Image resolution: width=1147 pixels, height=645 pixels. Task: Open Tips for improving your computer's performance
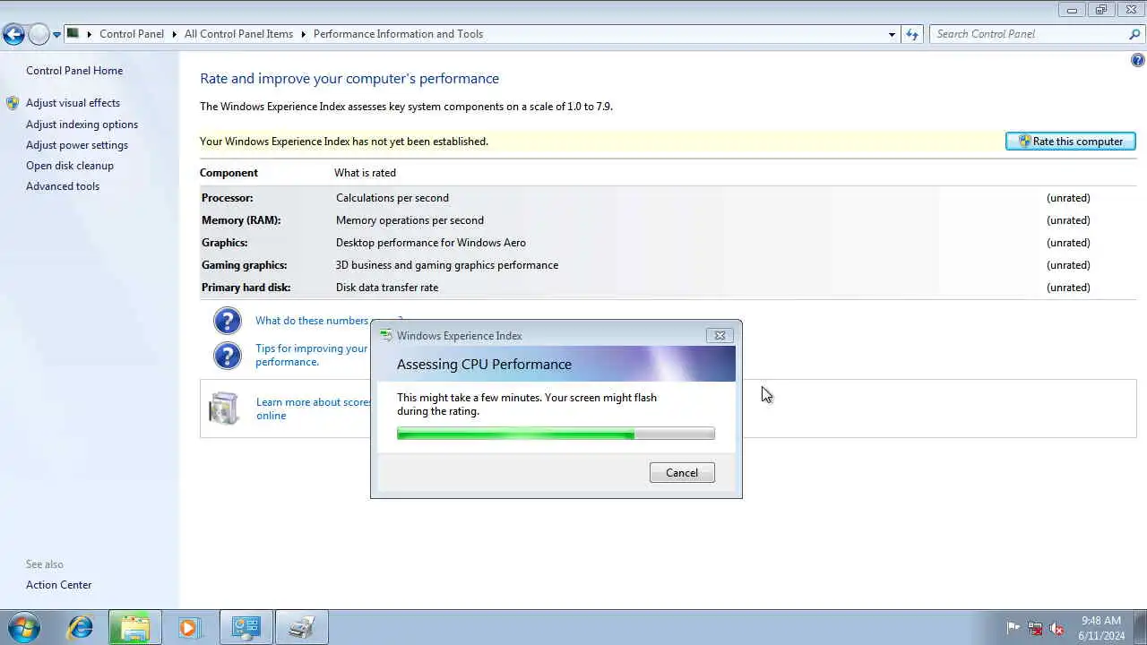(312, 355)
